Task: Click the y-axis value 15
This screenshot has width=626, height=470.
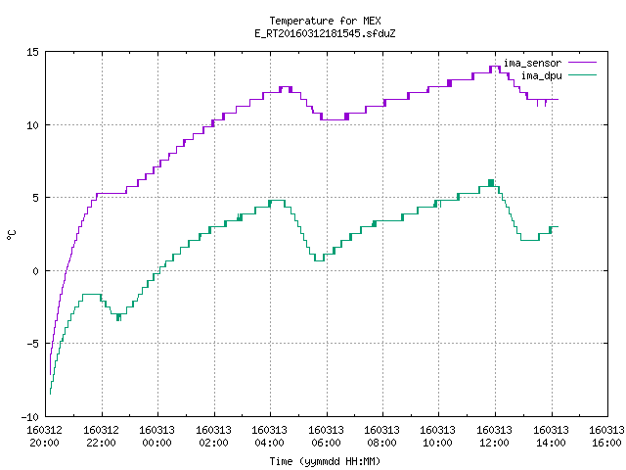Action: 33,52
